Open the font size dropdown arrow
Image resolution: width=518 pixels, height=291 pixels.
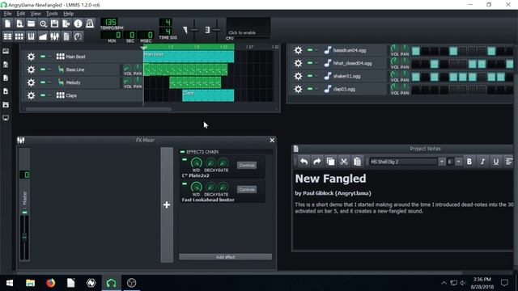tap(458, 162)
